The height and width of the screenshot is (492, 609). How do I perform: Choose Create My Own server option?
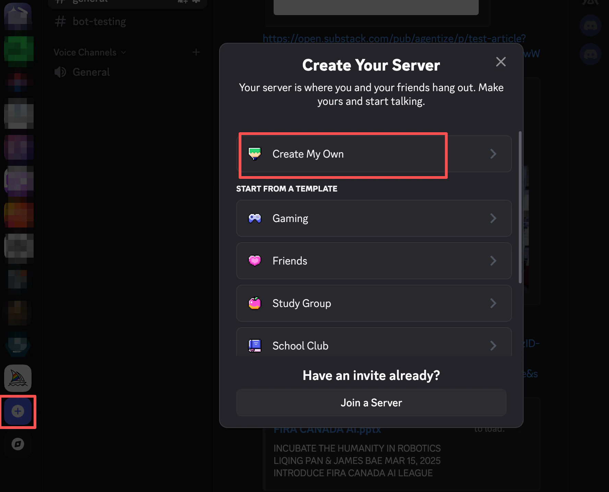coord(374,154)
